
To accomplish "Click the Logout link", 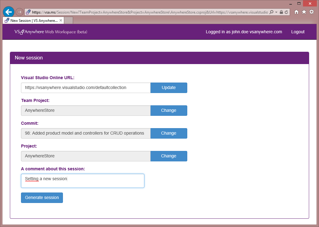I will (x=298, y=32).
